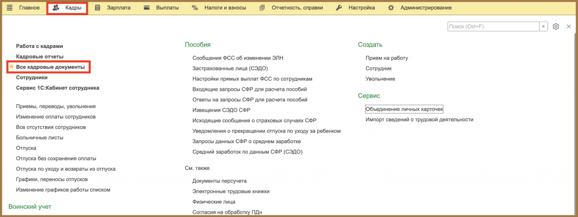The height and width of the screenshot is (217, 578).
Task: Open Сообщения ФСС об изменении ЭЛН
Action: [x=238, y=58]
